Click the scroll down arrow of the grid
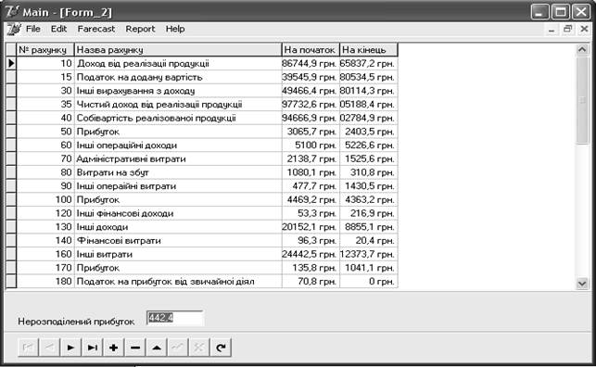This screenshot has width=596, height=367. tap(582, 283)
